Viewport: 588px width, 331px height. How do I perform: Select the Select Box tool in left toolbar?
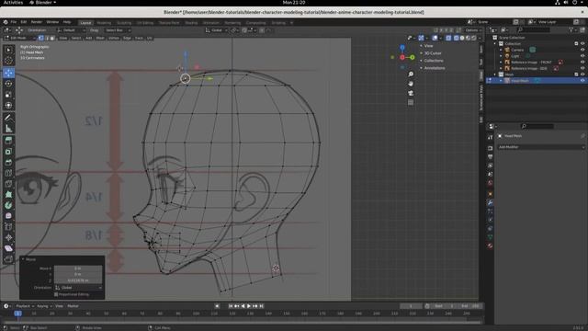(8, 50)
